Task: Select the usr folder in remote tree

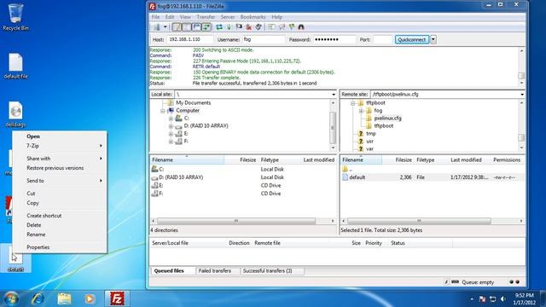Action: coord(369,142)
